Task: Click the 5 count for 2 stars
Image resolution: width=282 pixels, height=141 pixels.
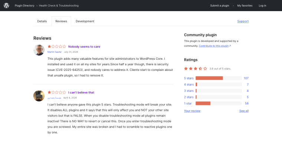Action: 247,97
